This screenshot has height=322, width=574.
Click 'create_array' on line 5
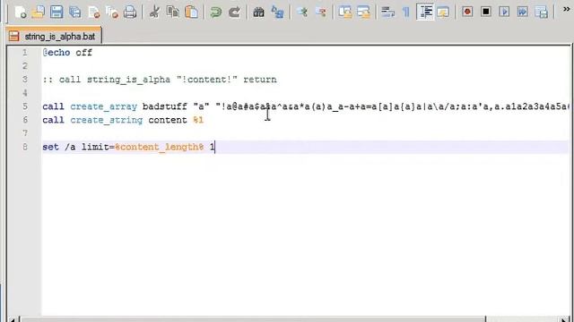[x=104, y=106]
